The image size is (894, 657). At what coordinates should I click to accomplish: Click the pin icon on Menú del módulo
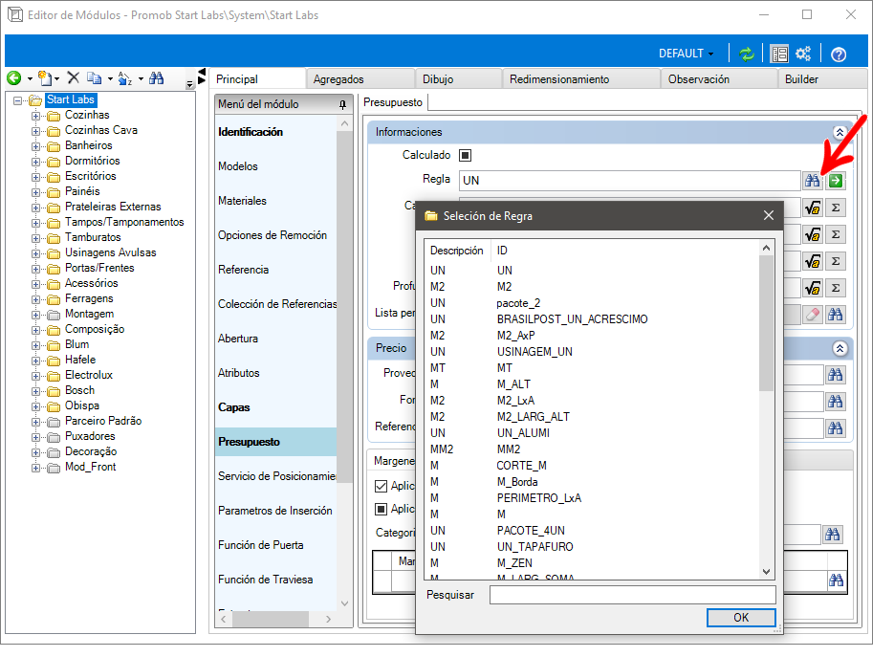[342, 104]
